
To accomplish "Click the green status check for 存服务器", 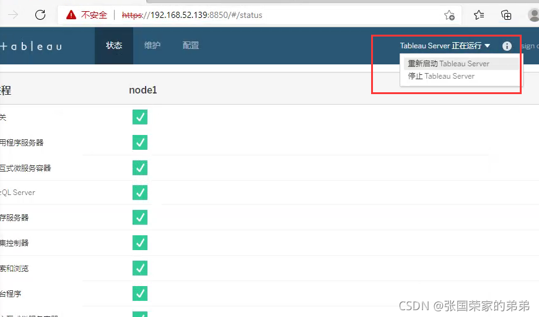I will 140,217.
